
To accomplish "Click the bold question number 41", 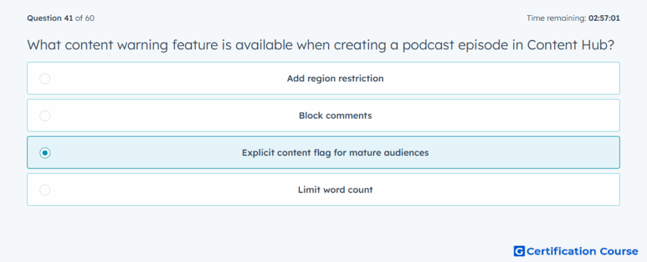I will click(68, 18).
